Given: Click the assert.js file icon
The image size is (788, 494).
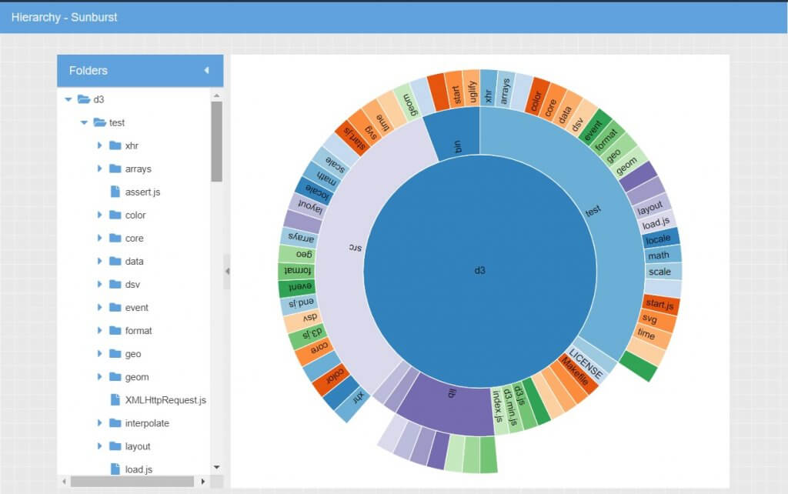Looking at the screenshot, I should point(114,192).
